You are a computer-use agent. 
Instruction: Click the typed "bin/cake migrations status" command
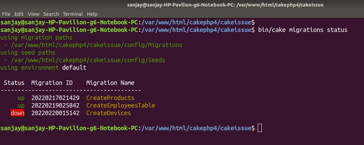[x=302, y=30]
